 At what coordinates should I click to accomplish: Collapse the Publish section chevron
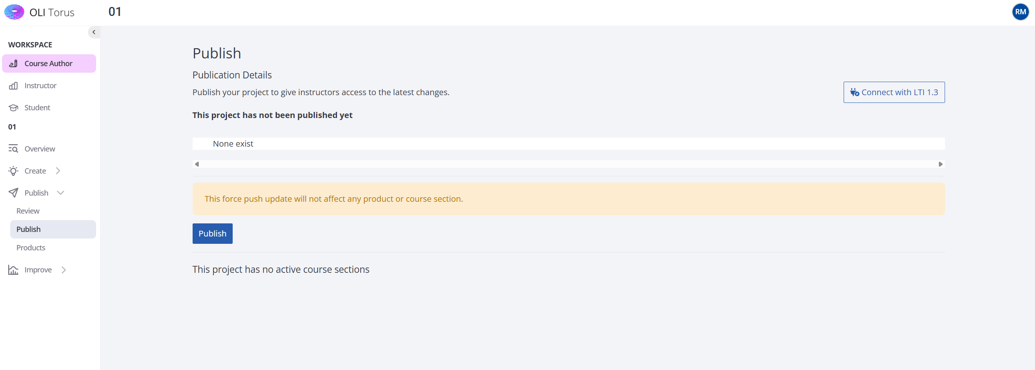[61, 193]
